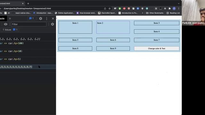Screen dimensions: 205x115
Task: Open the Other Bookmarks folder
Action: (155, 13)
